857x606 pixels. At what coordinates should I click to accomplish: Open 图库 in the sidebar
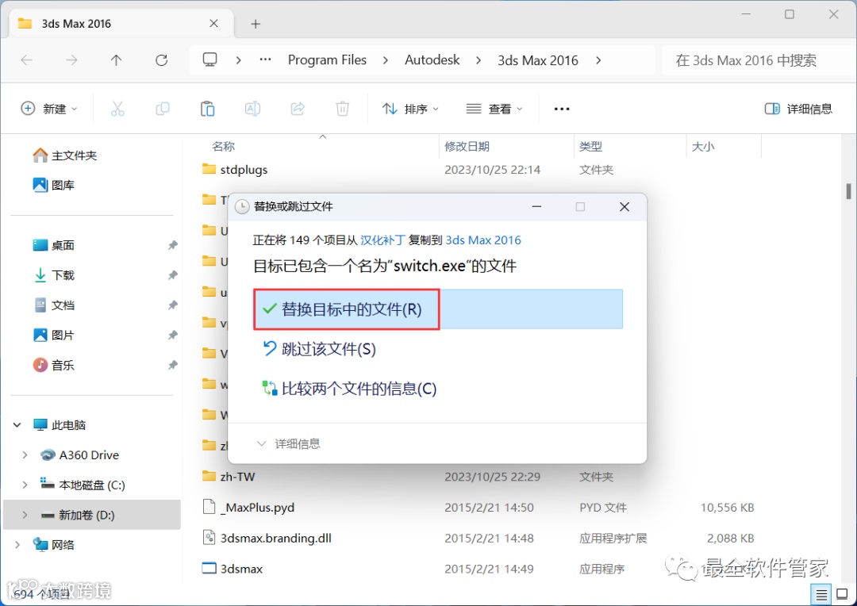coord(54,186)
